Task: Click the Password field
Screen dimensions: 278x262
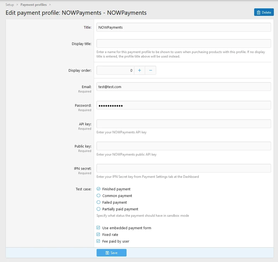Action: click(x=183, y=105)
